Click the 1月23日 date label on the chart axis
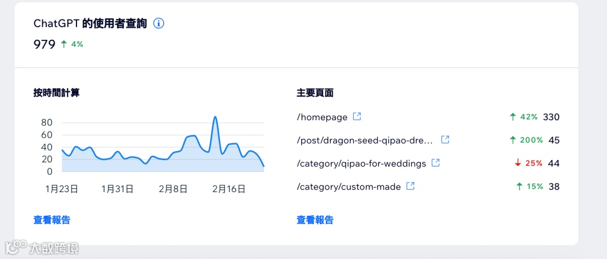The width and height of the screenshot is (607, 259). pyautogui.click(x=62, y=189)
